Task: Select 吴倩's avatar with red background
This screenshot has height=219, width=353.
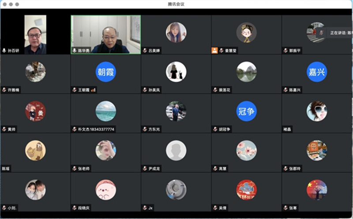Action: (246, 189)
